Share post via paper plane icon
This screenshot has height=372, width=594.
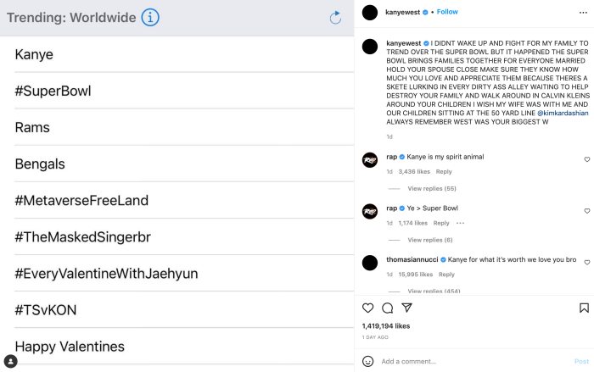click(x=406, y=308)
